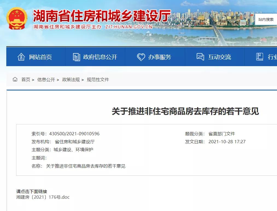Click the 湖南省住房和城乡建设厅主办 subtitle
The height and width of the screenshot is (211, 277).
click(68, 27)
